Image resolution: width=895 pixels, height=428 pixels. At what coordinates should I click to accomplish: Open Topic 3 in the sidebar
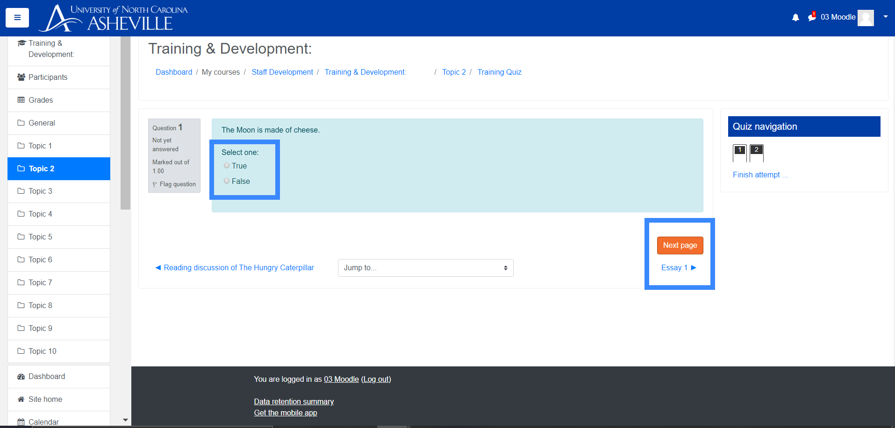coord(40,191)
